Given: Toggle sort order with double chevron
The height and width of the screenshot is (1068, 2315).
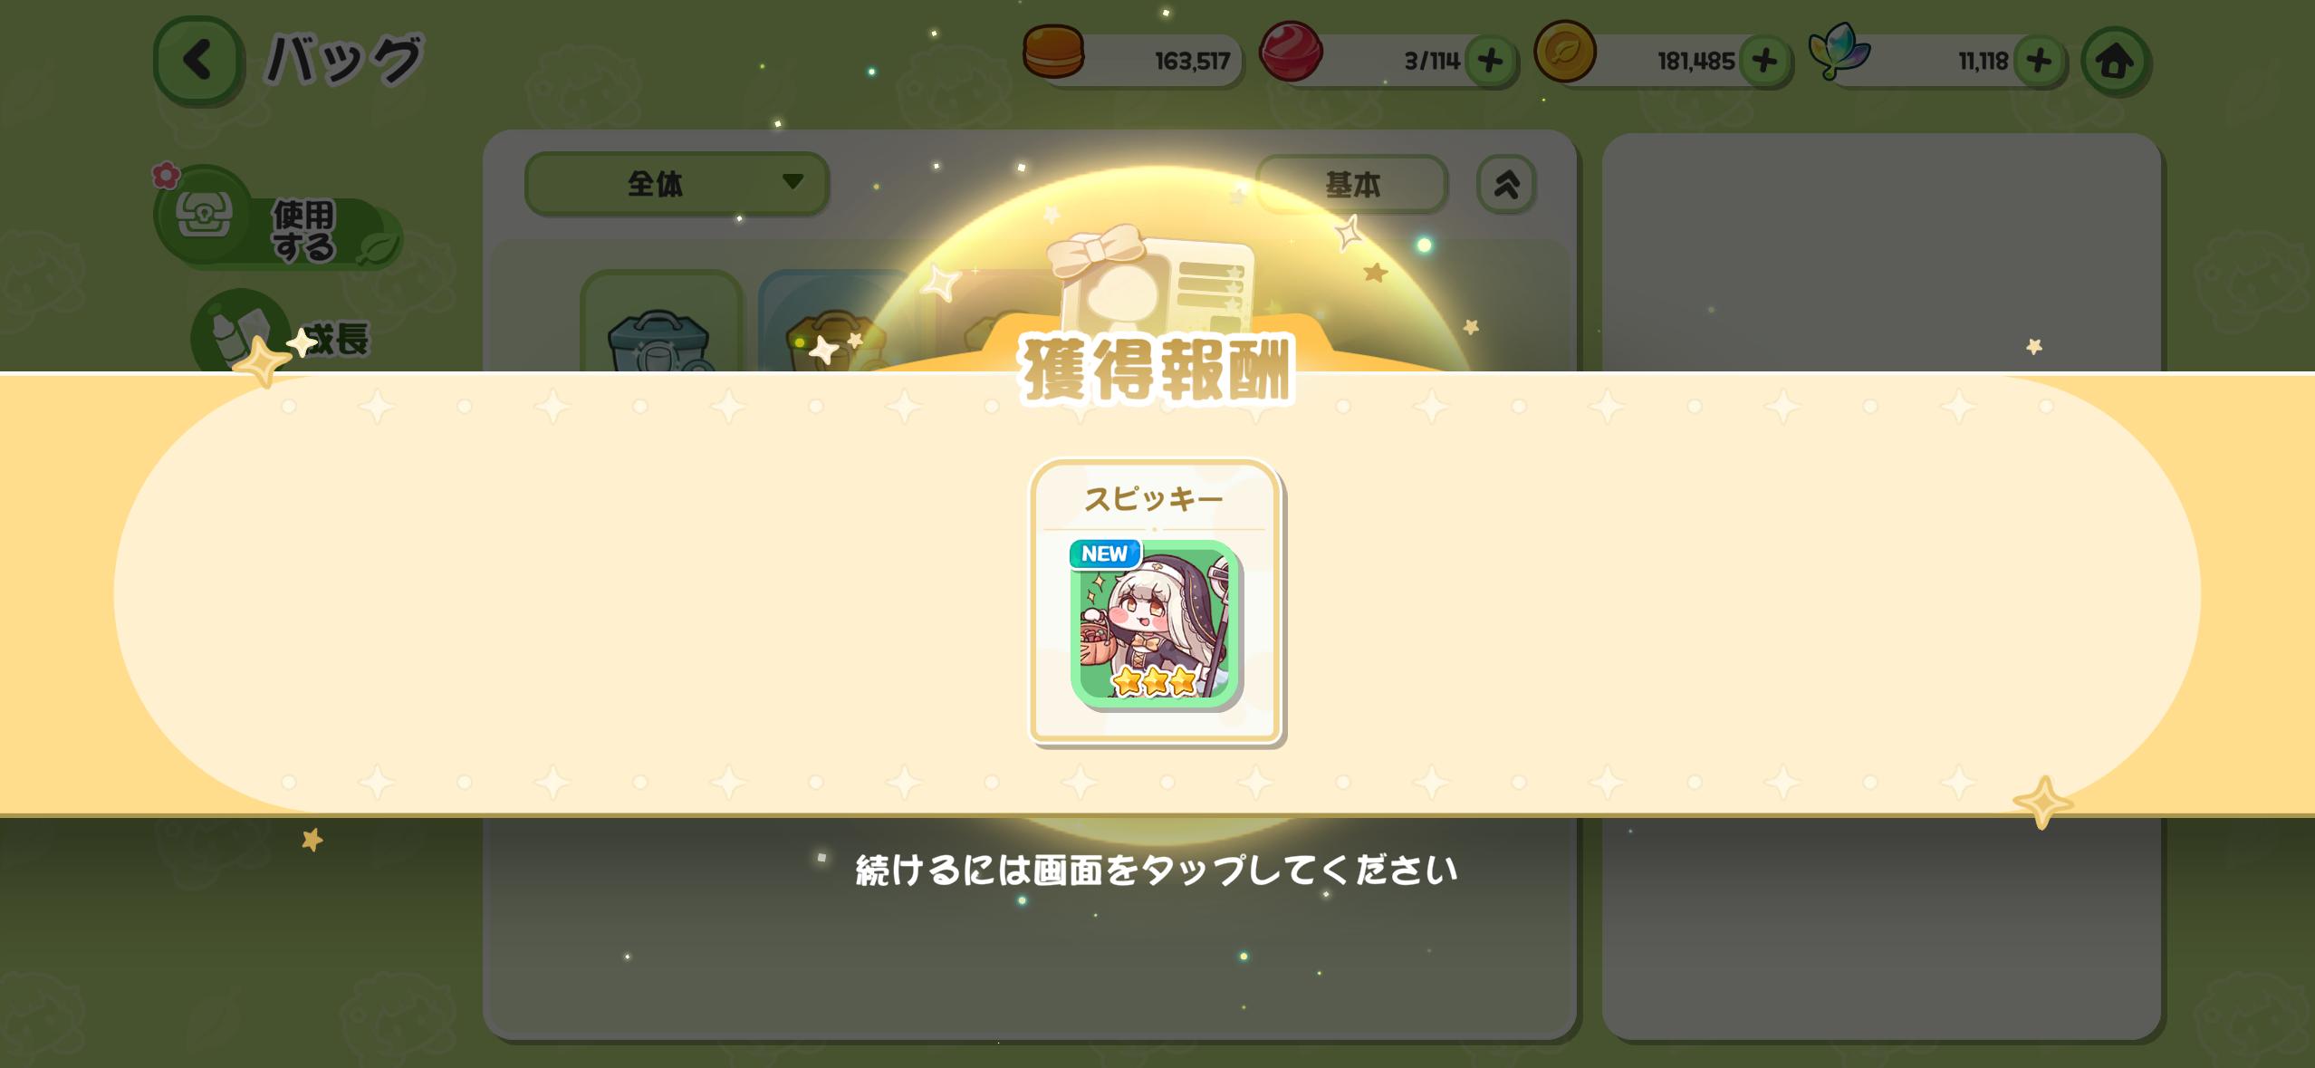Looking at the screenshot, I should click(x=1506, y=185).
